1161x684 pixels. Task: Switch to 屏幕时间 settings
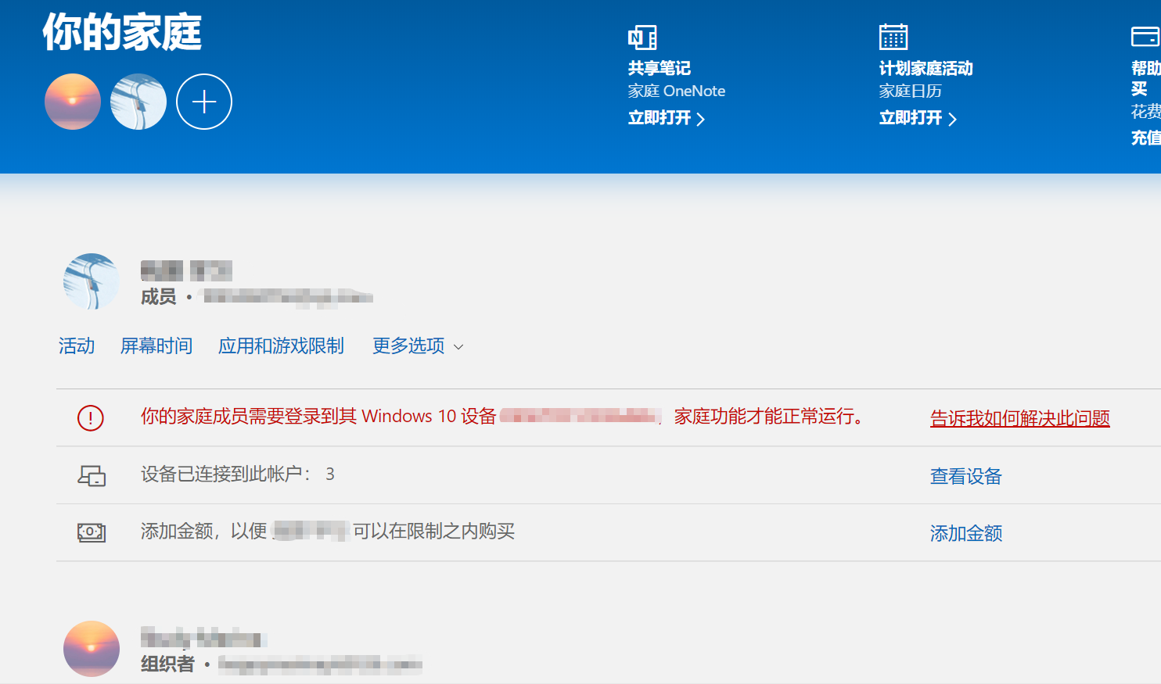pyautogui.click(x=156, y=346)
